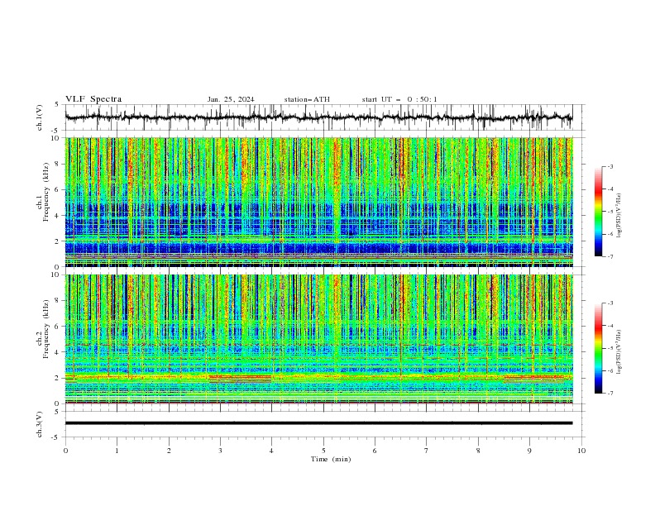
Task: Click the log(PSD) label beside ch.1 colorbar
Action: [x=619, y=216]
